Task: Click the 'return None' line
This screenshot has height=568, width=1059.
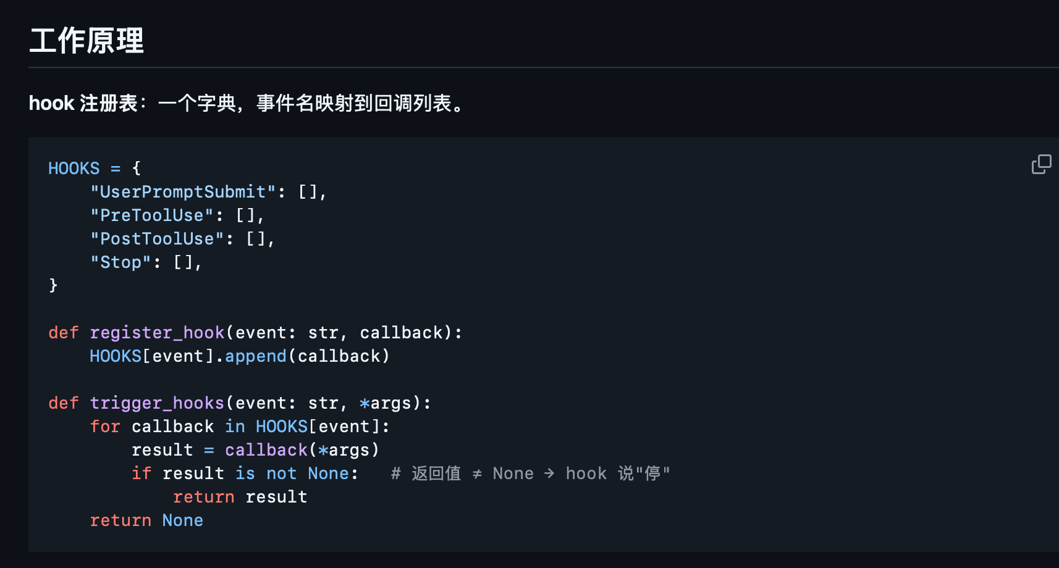Action: click(x=146, y=520)
